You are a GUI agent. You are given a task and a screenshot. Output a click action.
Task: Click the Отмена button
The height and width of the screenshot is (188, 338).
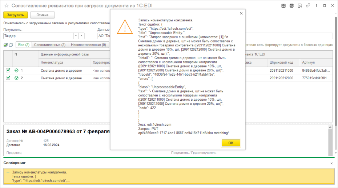coord(42,15)
